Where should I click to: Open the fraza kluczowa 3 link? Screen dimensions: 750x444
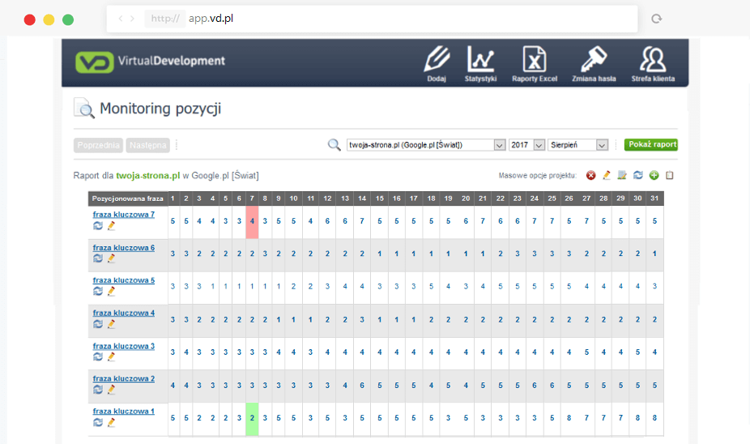[x=123, y=345]
